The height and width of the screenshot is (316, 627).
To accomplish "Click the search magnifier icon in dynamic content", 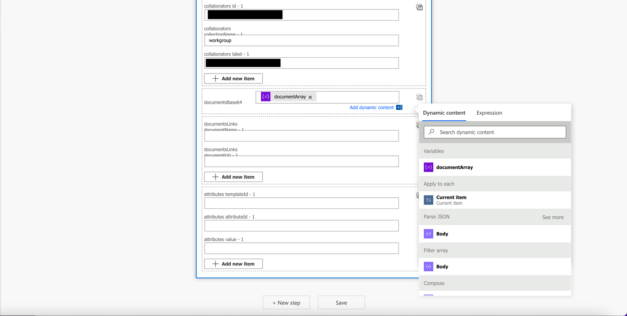I will pyautogui.click(x=431, y=132).
